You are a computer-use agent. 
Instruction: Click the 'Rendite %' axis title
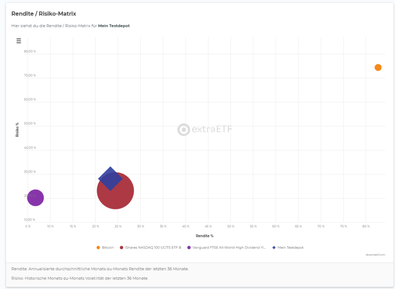pyautogui.click(x=204, y=236)
